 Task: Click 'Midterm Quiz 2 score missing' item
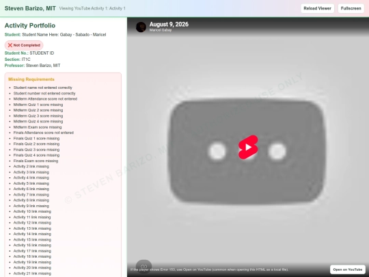(38, 110)
